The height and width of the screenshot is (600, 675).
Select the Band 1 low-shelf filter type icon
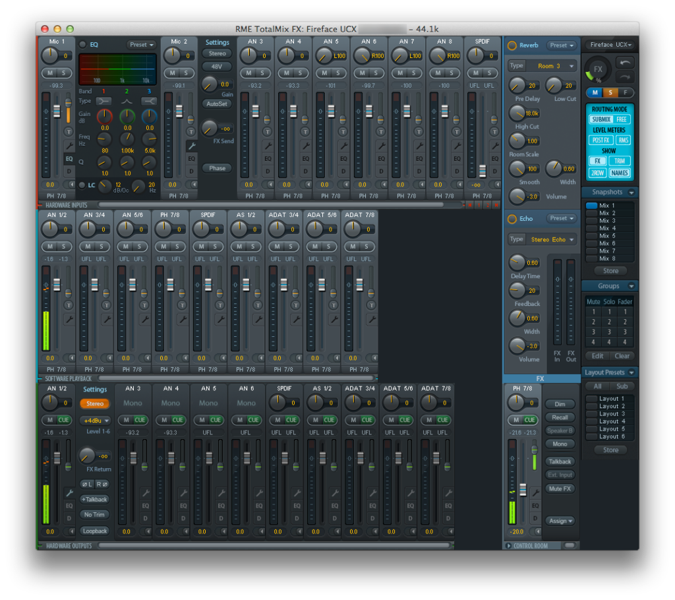pos(103,101)
